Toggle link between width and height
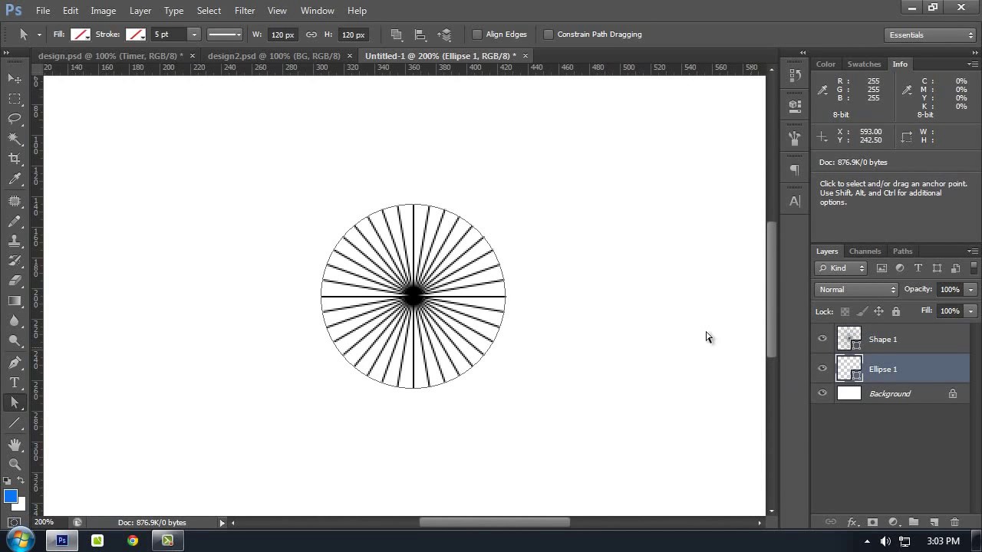Screen dimensions: 982x552 pyautogui.click(x=311, y=34)
